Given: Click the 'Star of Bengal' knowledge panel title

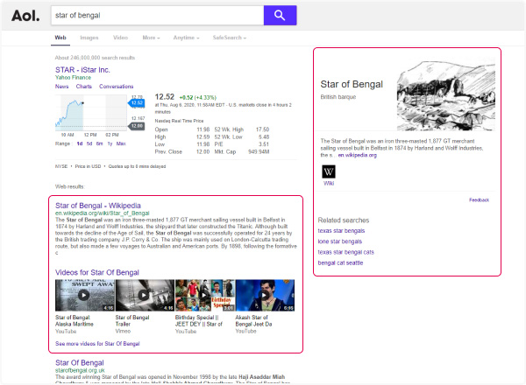Looking at the screenshot, I should click(x=352, y=84).
